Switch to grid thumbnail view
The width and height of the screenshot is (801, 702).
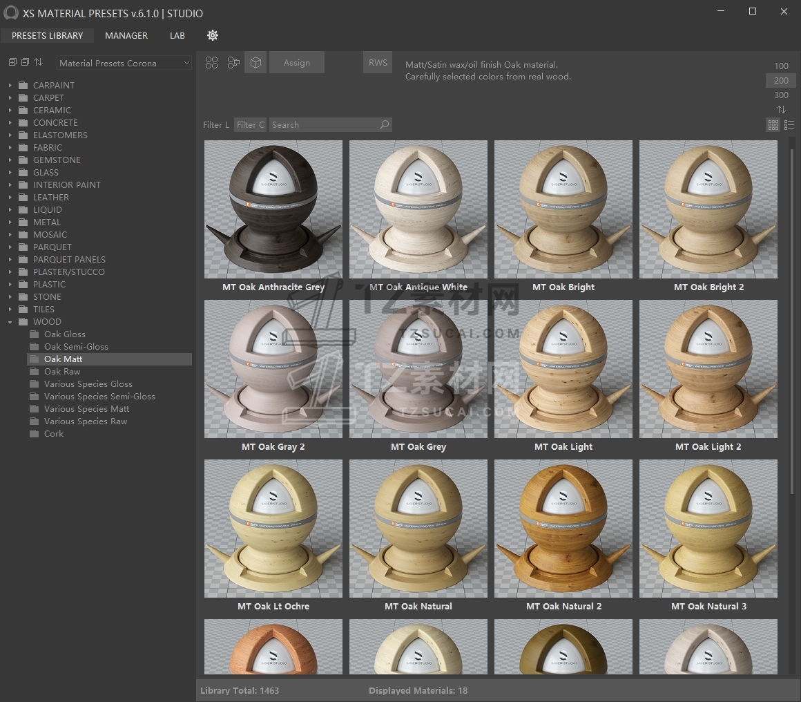click(773, 125)
